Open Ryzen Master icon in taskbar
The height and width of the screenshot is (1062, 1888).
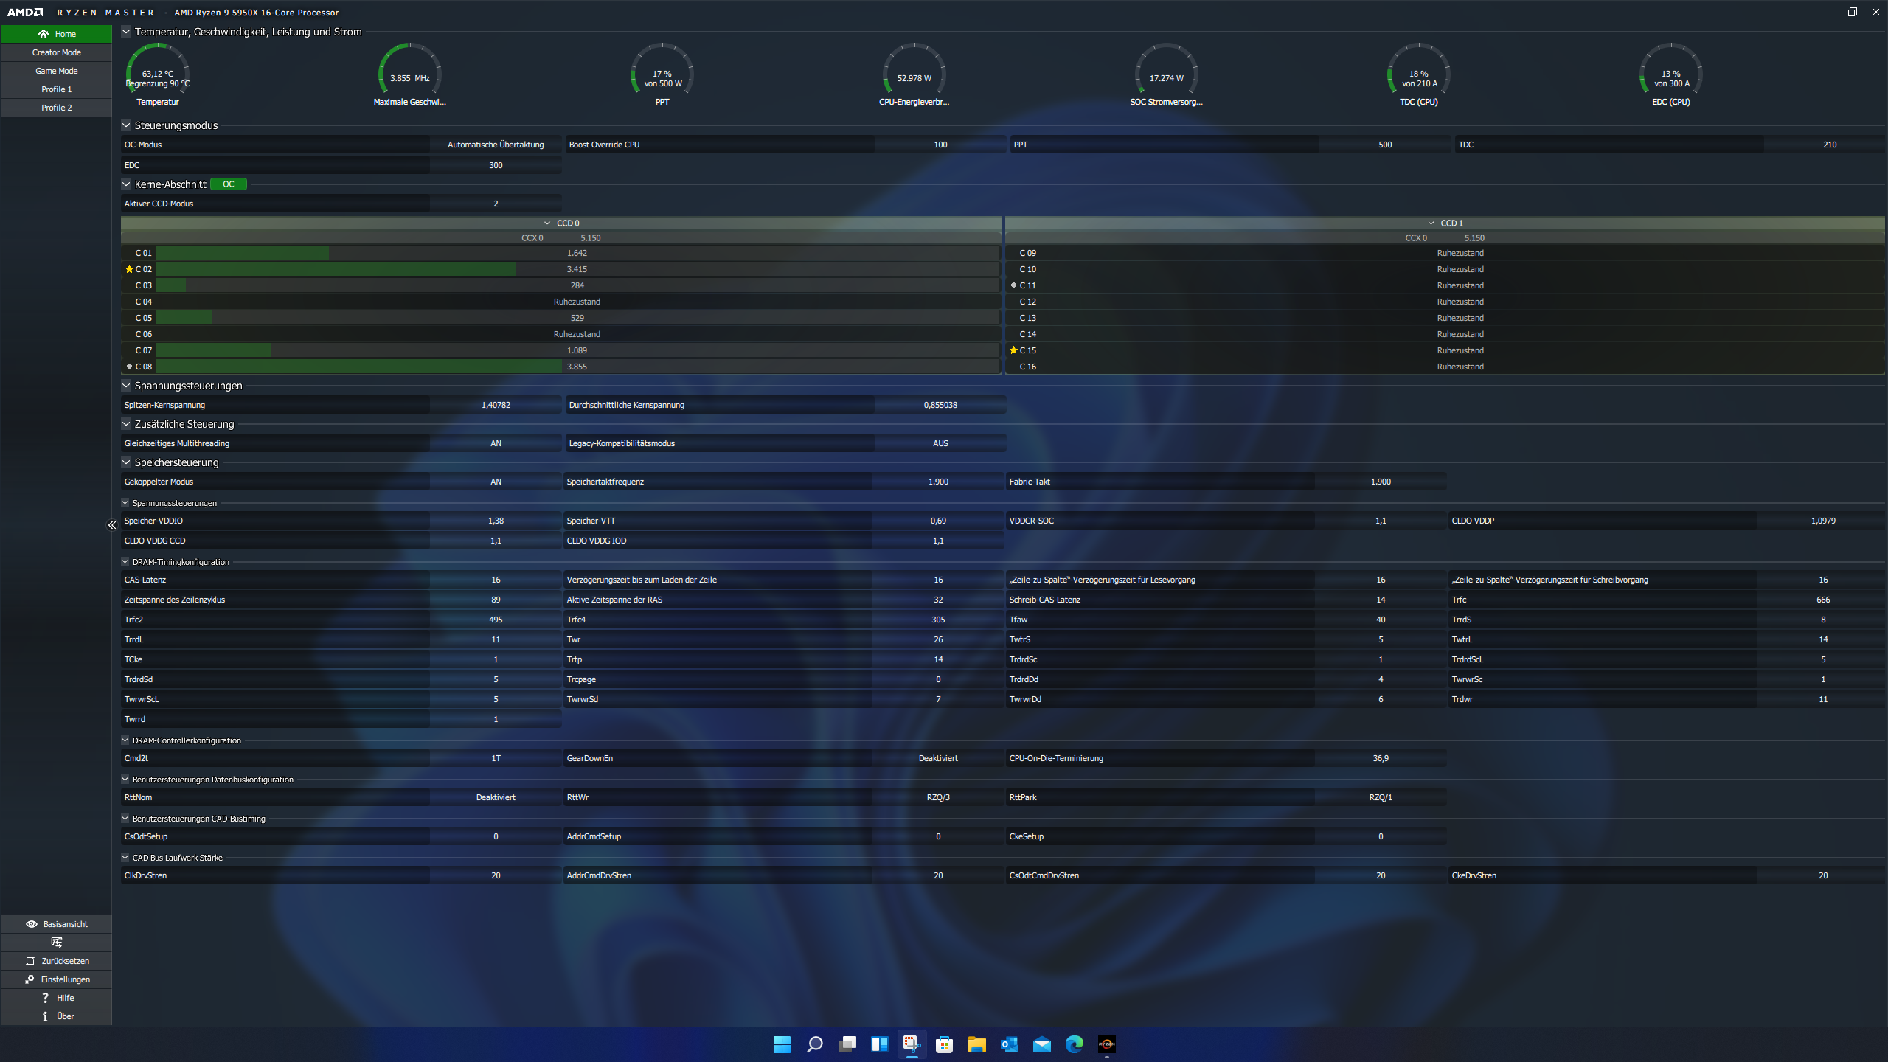1106,1044
